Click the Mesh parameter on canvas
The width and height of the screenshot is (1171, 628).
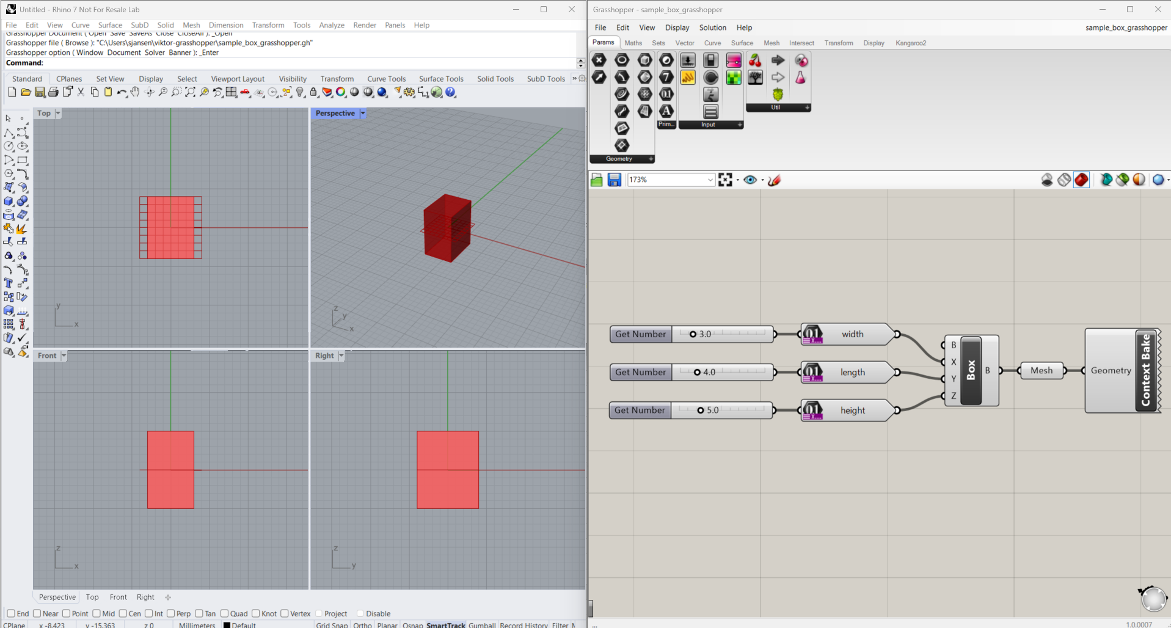click(x=1041, y=370)
